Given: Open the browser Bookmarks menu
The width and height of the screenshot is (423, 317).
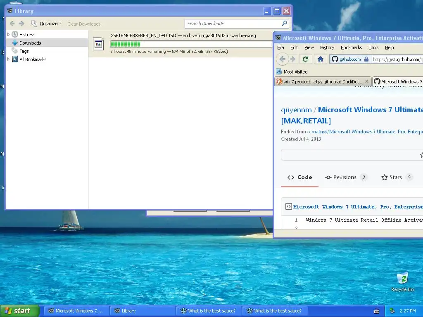Looking at the screenshot, I should point(351,48).
